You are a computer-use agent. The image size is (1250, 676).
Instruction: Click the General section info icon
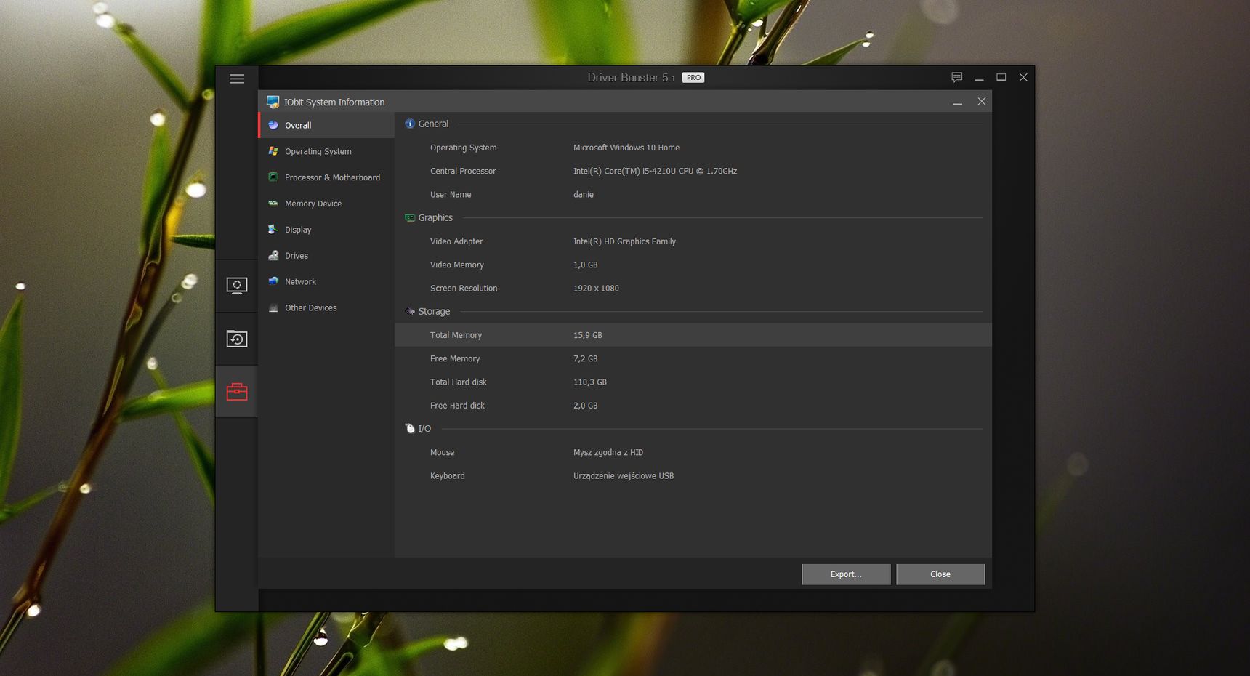(410, 124)
